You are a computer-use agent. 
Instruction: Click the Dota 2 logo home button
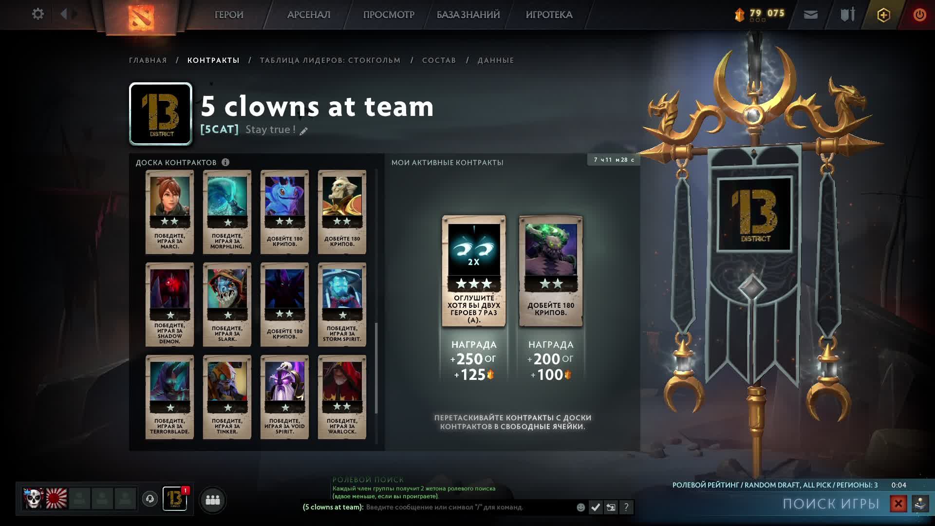[141, 17]
